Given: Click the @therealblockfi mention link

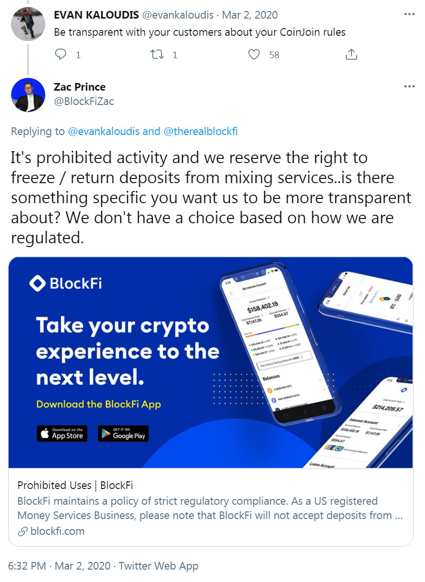Looking at the screenshot, I should click(x=200, y=131).
